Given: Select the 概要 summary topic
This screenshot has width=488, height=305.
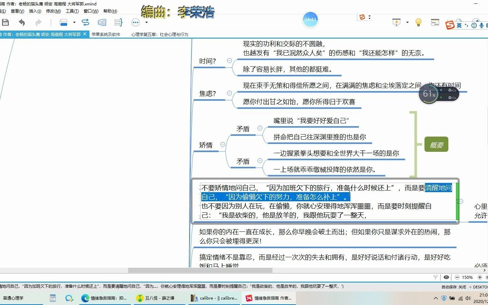Looking at the screenshot, I should tap(436, 145).
